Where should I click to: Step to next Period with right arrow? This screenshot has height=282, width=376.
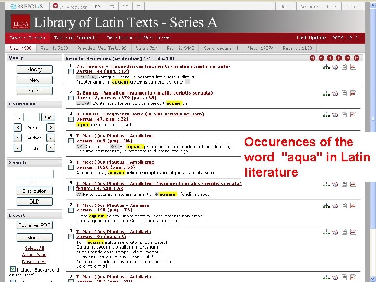tap(51, 127)
